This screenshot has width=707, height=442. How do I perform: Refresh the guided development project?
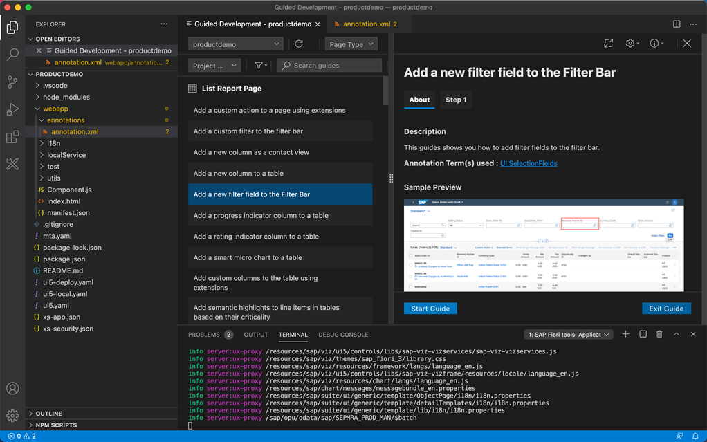[298, 44]
